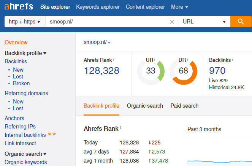This screenshot has height=166, width=252.
Task: Open the URL mode dropdown
Action: [204, 22]
